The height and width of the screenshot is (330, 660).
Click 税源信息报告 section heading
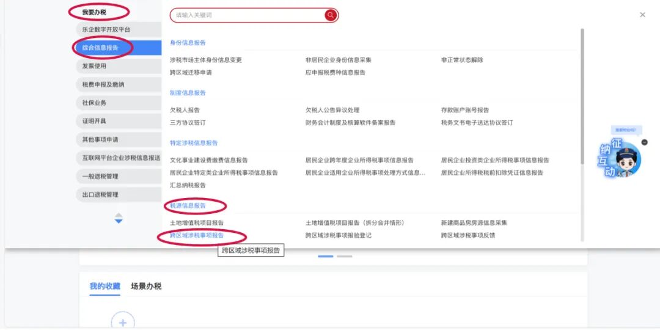pyautogui.click(x=188, y=206)
